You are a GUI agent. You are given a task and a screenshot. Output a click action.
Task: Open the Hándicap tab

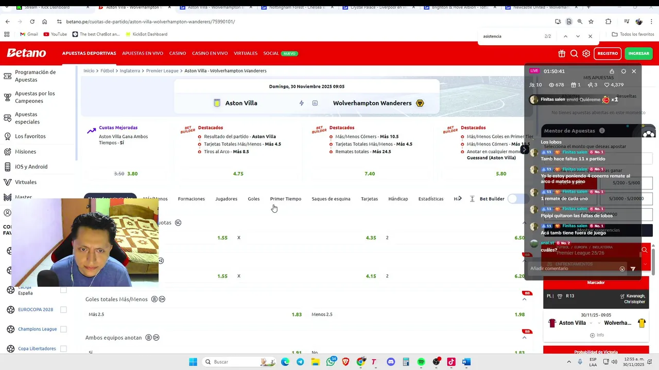(398, 199)
